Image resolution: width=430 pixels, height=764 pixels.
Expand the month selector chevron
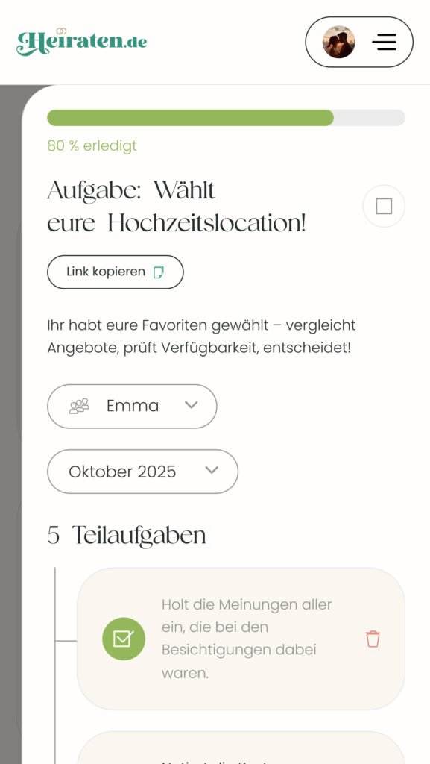(211, 472)
